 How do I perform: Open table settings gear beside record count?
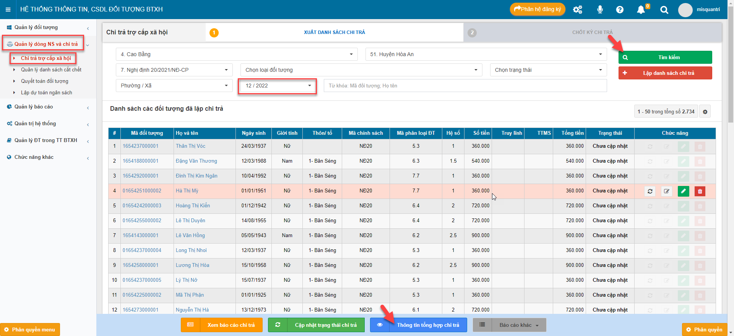[705, 111]
